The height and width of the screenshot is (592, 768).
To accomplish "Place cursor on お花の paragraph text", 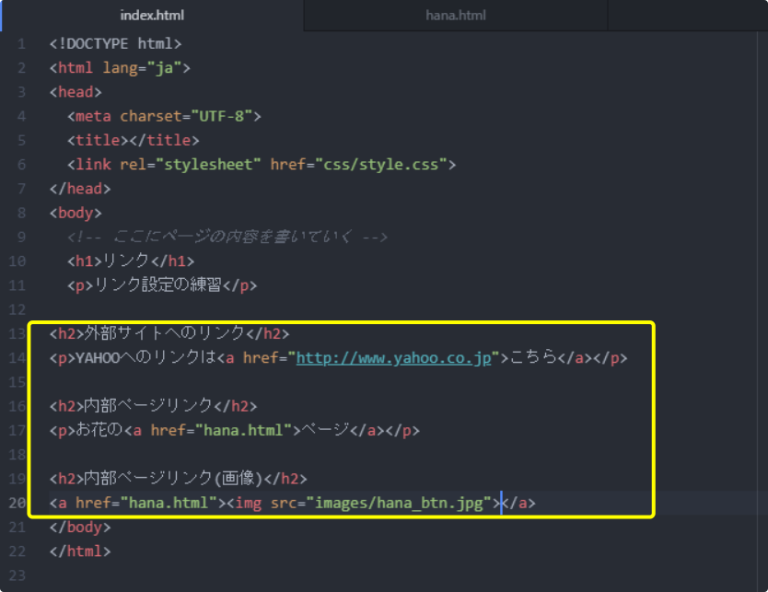I will click(99, 430).
